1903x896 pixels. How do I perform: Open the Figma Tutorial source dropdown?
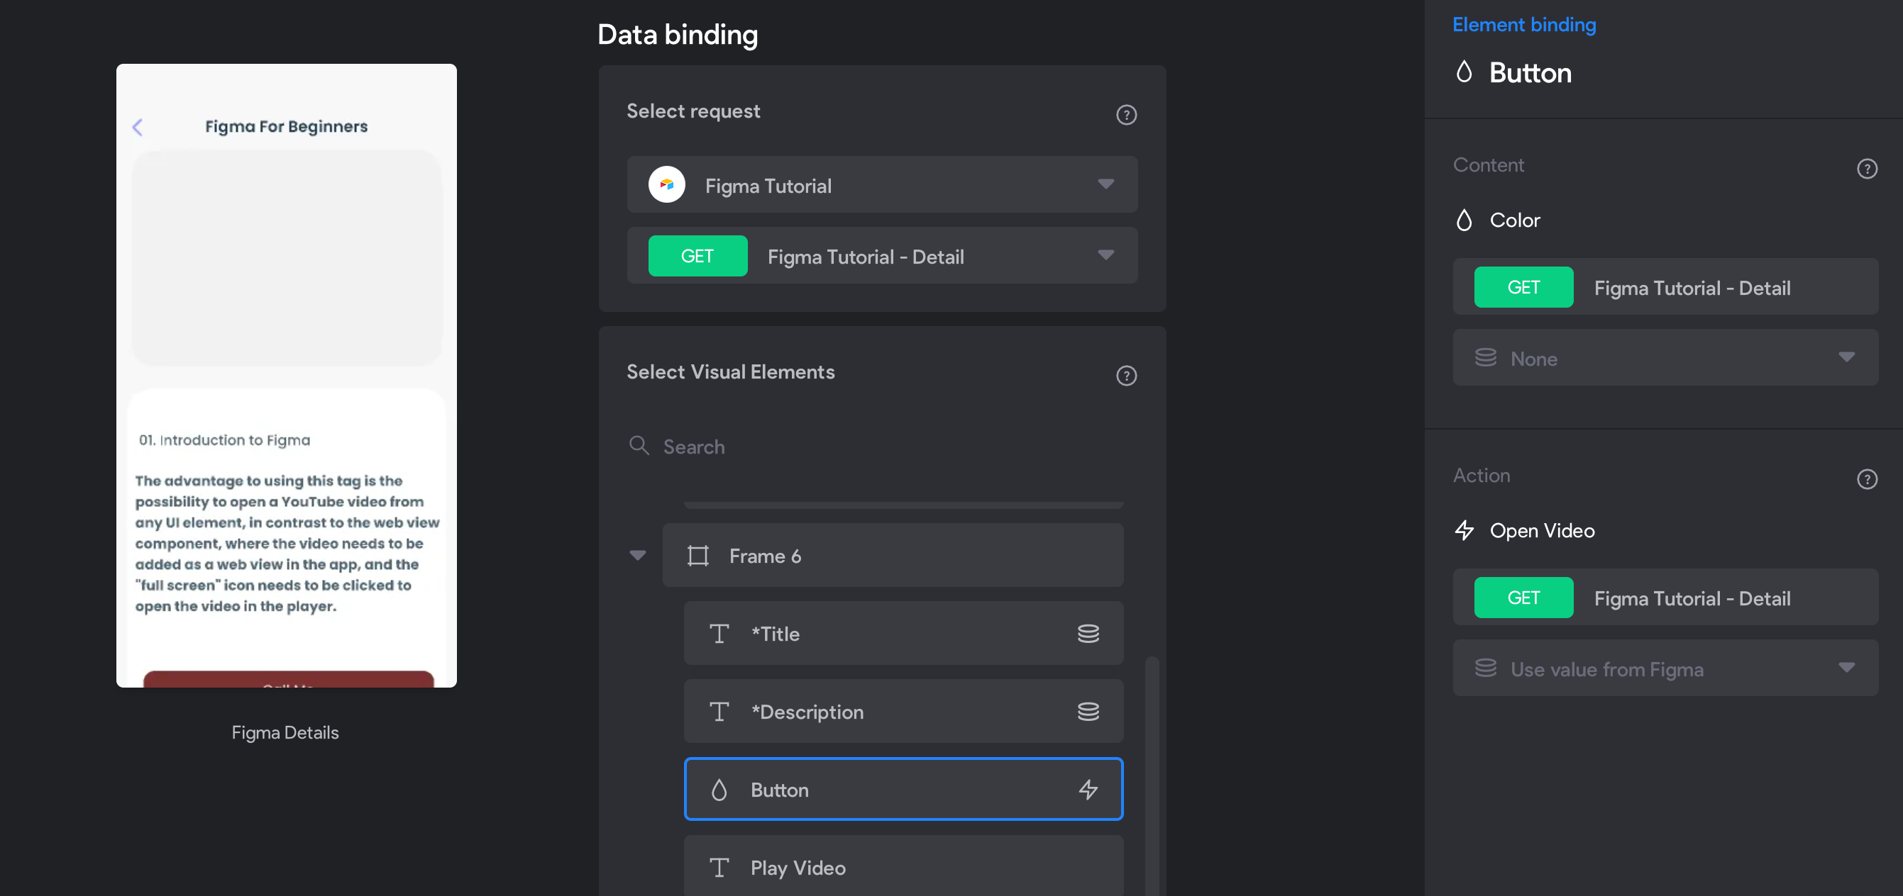tap(882, 184)
